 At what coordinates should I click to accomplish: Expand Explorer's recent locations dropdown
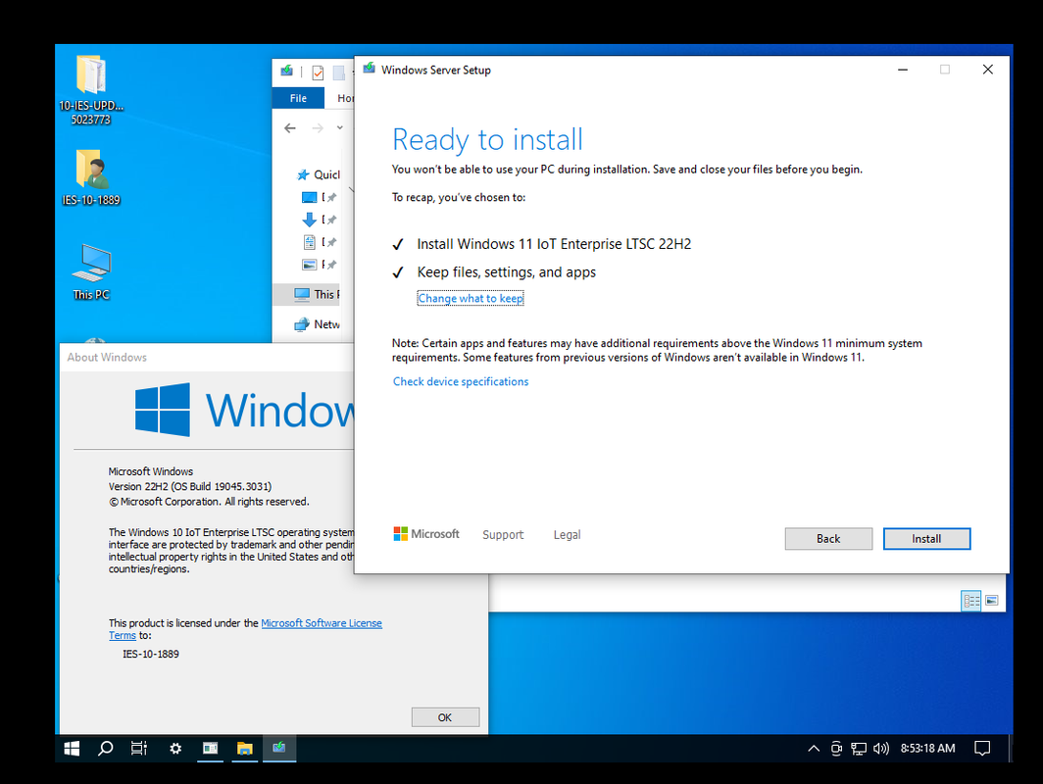[340, 127]
